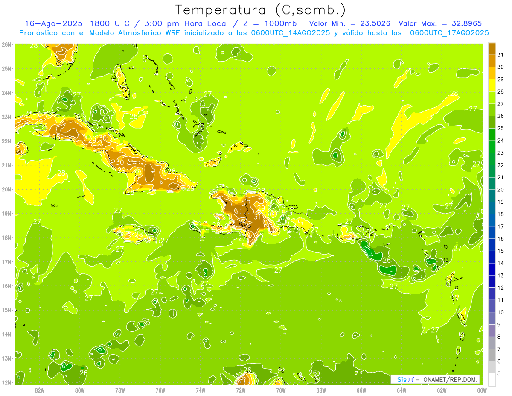The image size is (512, 396).
Task: Click the legend value 14
Action: point(501,263)
